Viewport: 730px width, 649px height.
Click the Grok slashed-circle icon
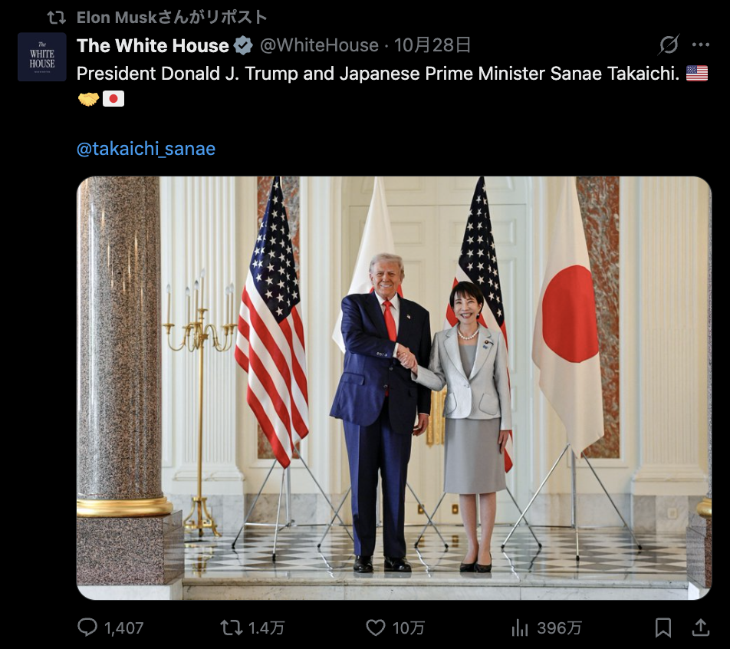669,44
